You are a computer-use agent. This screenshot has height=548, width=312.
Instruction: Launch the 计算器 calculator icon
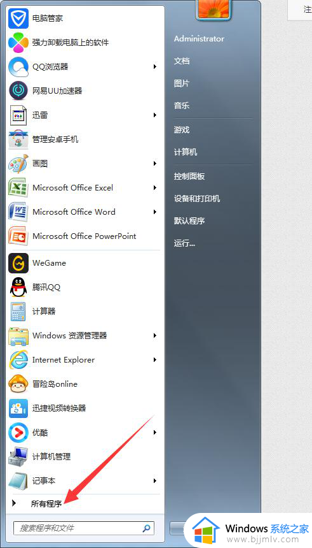coord(18,311)
